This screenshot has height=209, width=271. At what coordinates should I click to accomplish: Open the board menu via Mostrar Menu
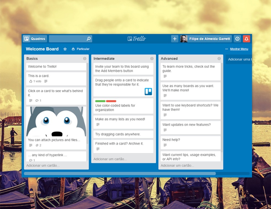point(240,49)
